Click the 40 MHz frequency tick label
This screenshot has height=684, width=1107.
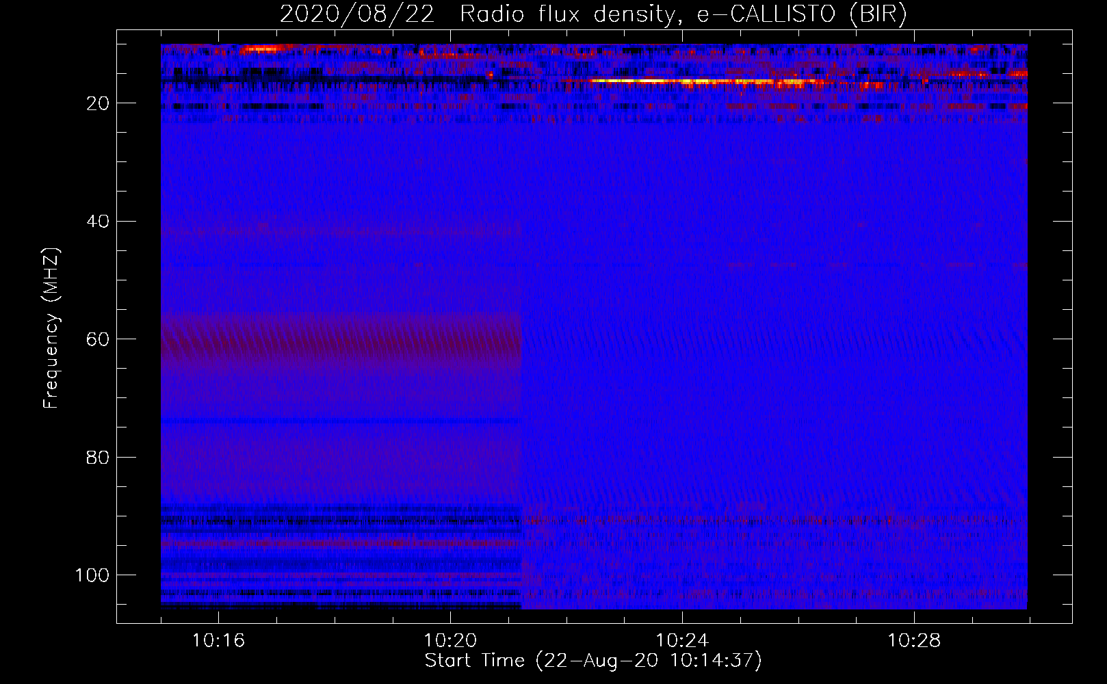click(x=97, y=222)
